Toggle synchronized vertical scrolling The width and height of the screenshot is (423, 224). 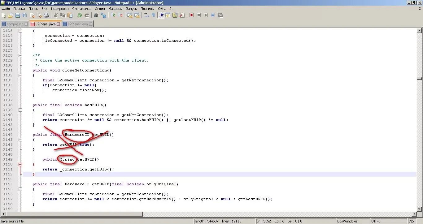pos(130,15)
